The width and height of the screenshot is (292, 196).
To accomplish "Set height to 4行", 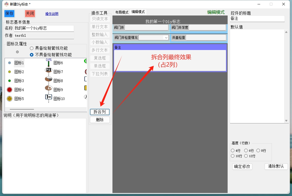I will (x=233, y=151).
